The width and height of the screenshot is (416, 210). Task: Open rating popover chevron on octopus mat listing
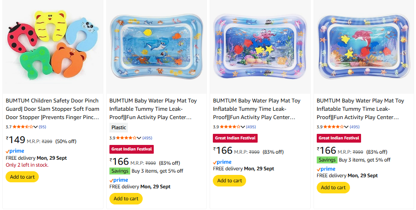pyautogui.click(x=243, y=126)
